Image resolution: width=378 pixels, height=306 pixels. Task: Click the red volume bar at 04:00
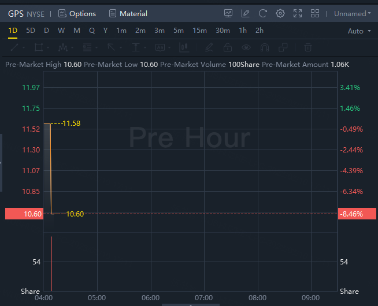51,264
